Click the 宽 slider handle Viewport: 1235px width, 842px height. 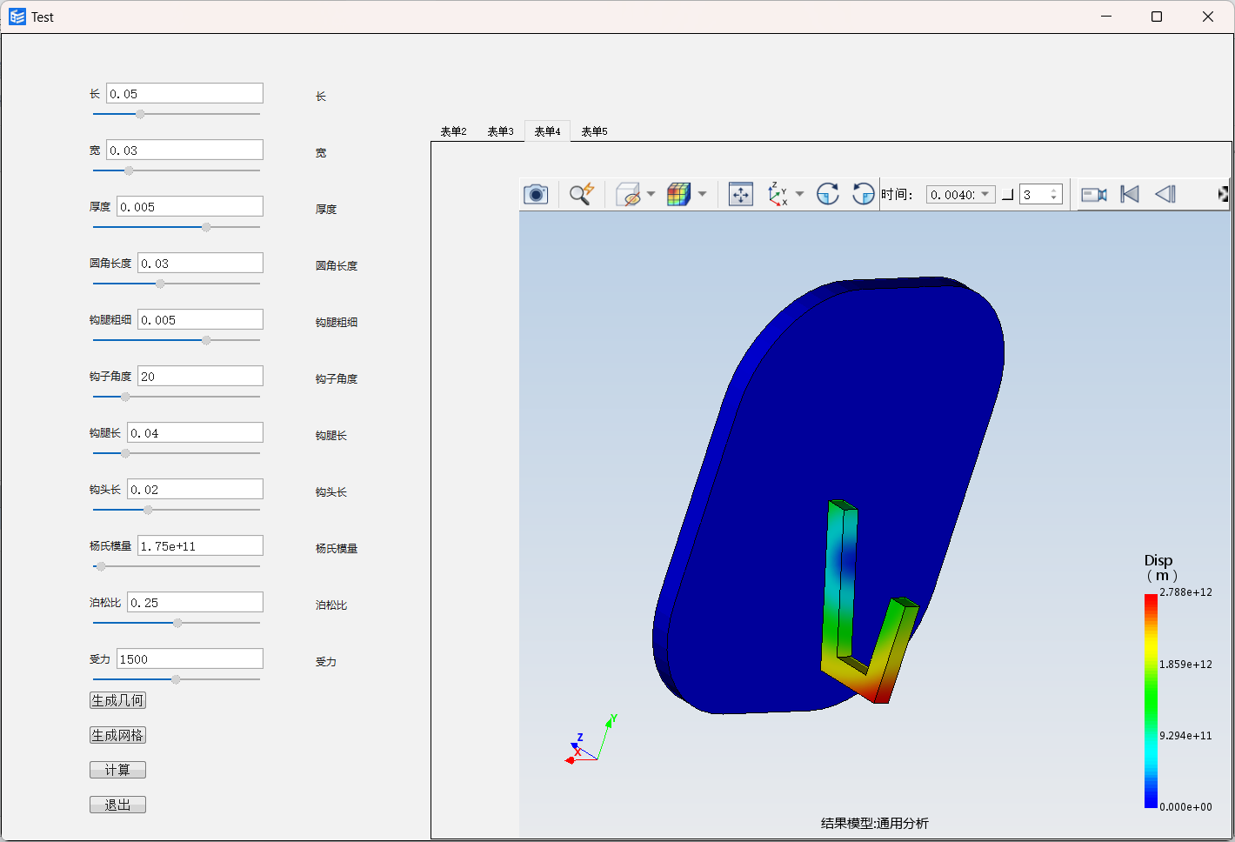point(129,170)
